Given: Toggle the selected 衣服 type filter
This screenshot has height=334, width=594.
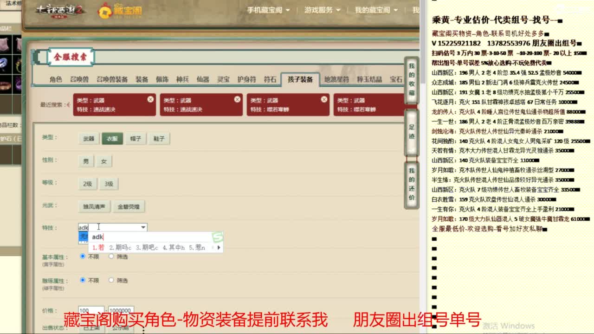Looking at the screenshot, I should coord(112,139).
